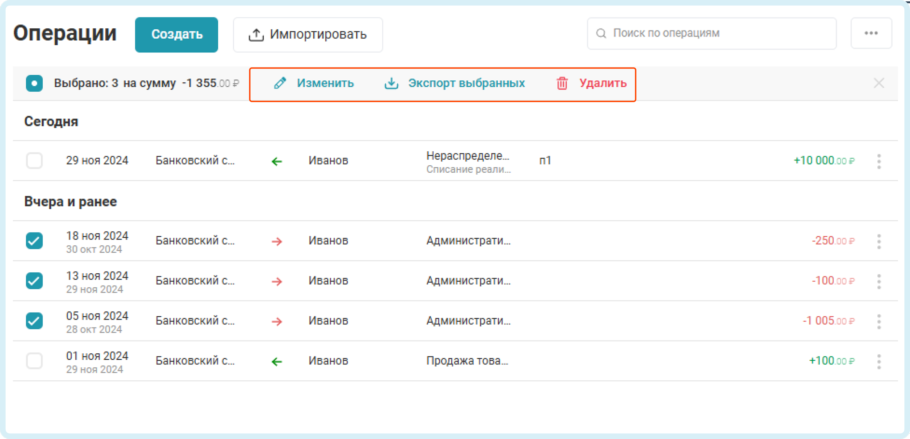Screen dimensions: 910x439
Task: Click the pencil icon next to Изменить
Action: (280, 83)
